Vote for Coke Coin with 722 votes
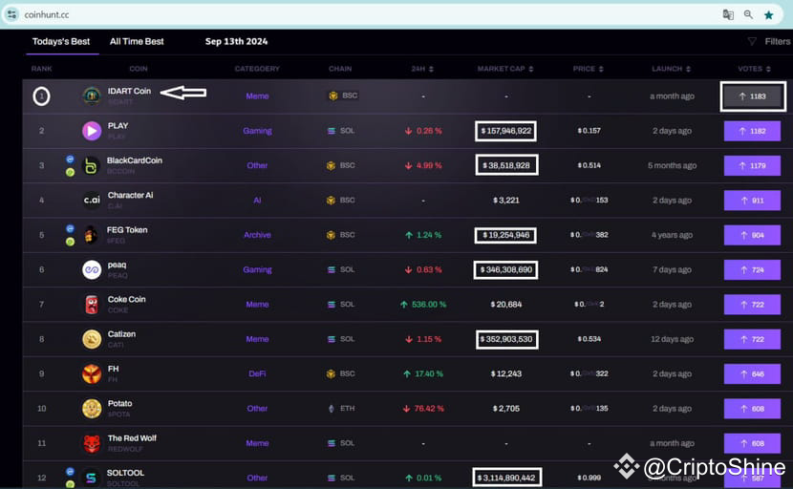The height and width of the screenshot is (489, 793). pyautogui.click(x=752, y=305)
